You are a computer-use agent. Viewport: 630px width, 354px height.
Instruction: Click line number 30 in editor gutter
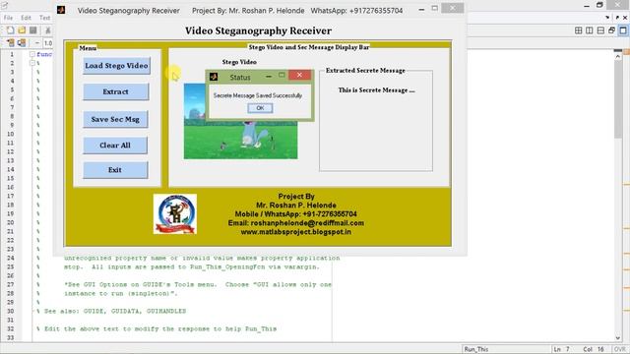pyautogui.click(x=11, y=311)
